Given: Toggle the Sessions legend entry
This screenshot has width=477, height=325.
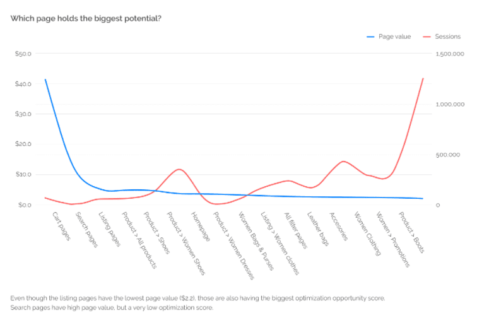Looking at the screenshot, I should [x=448, y=37].
